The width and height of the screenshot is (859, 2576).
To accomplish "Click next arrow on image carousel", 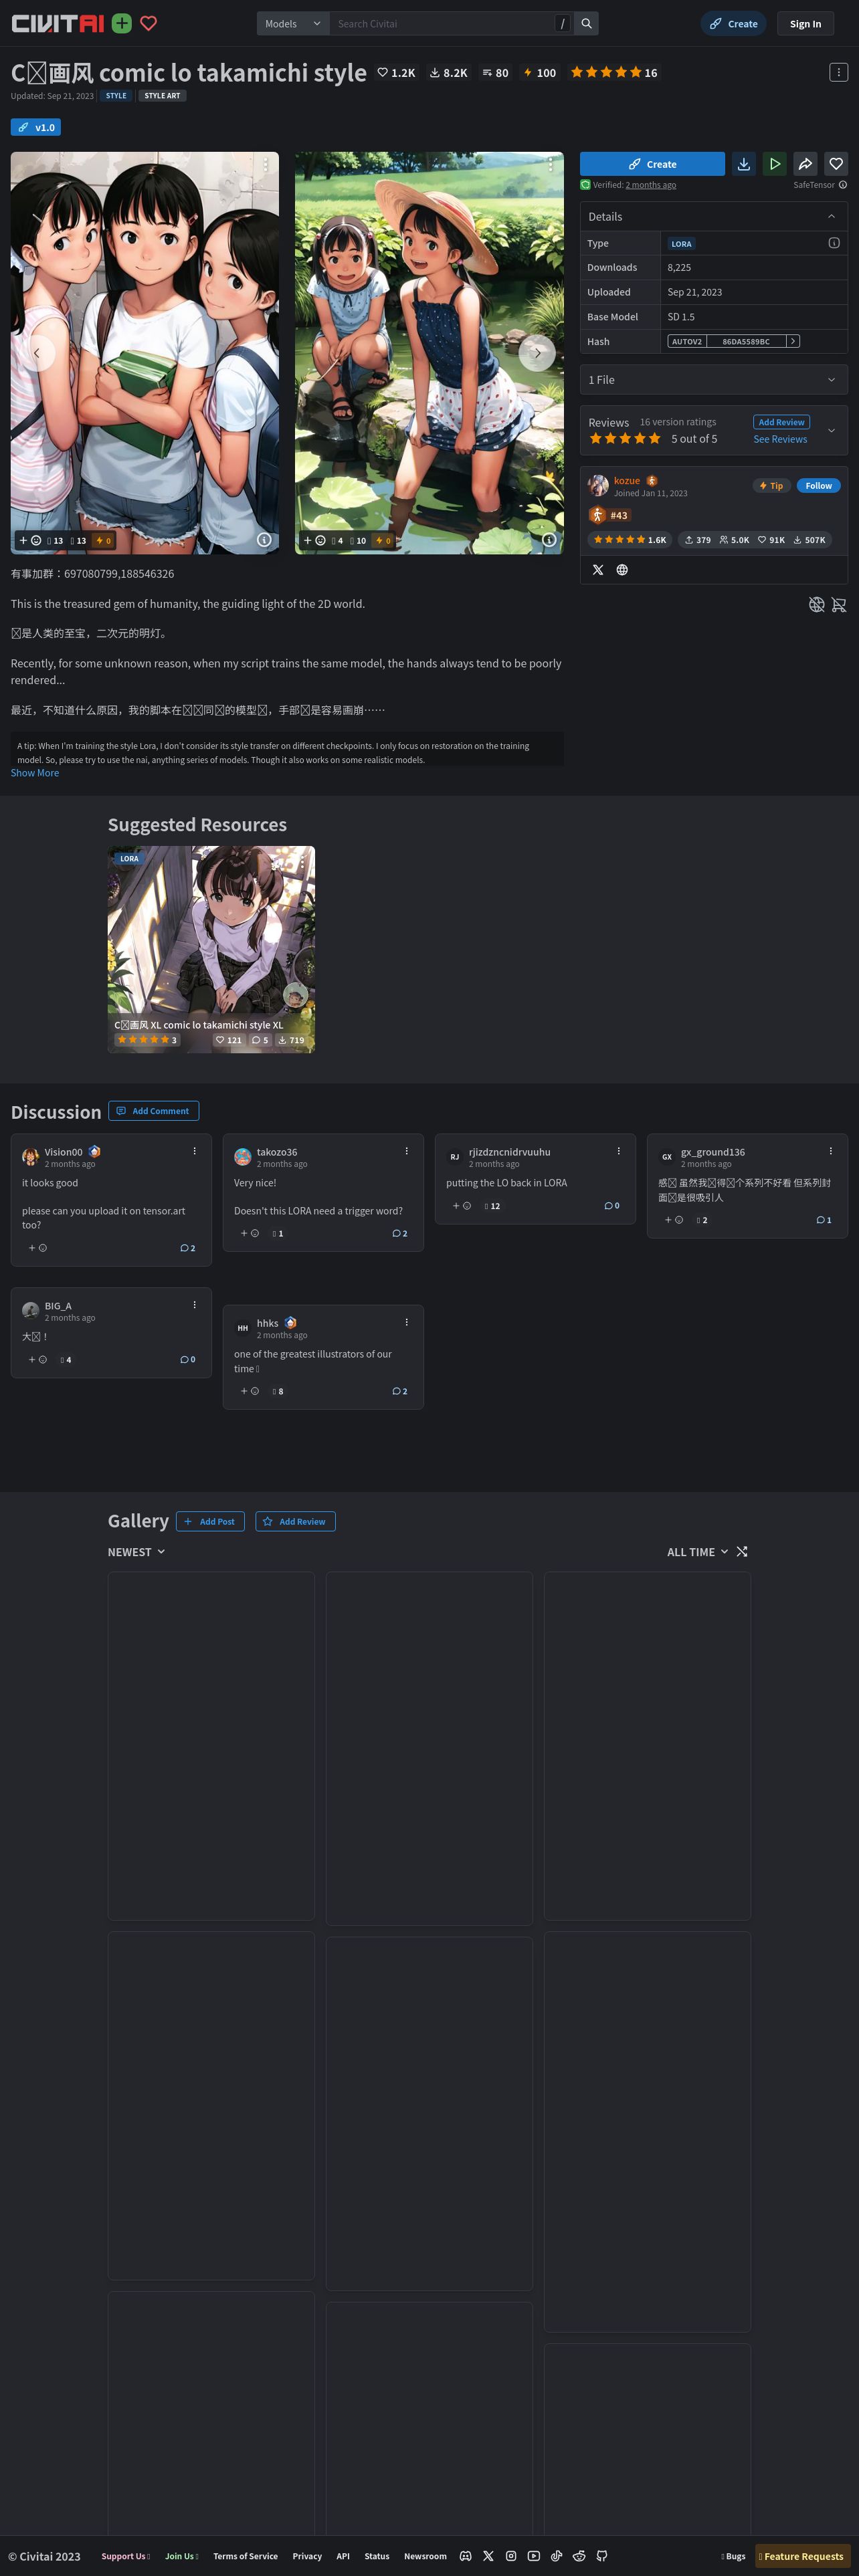I will point(537,353).
